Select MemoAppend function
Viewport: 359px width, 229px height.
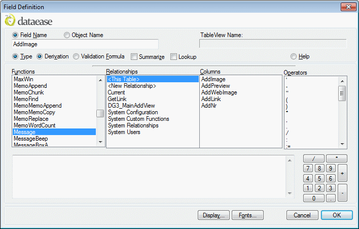pos(54,86)
